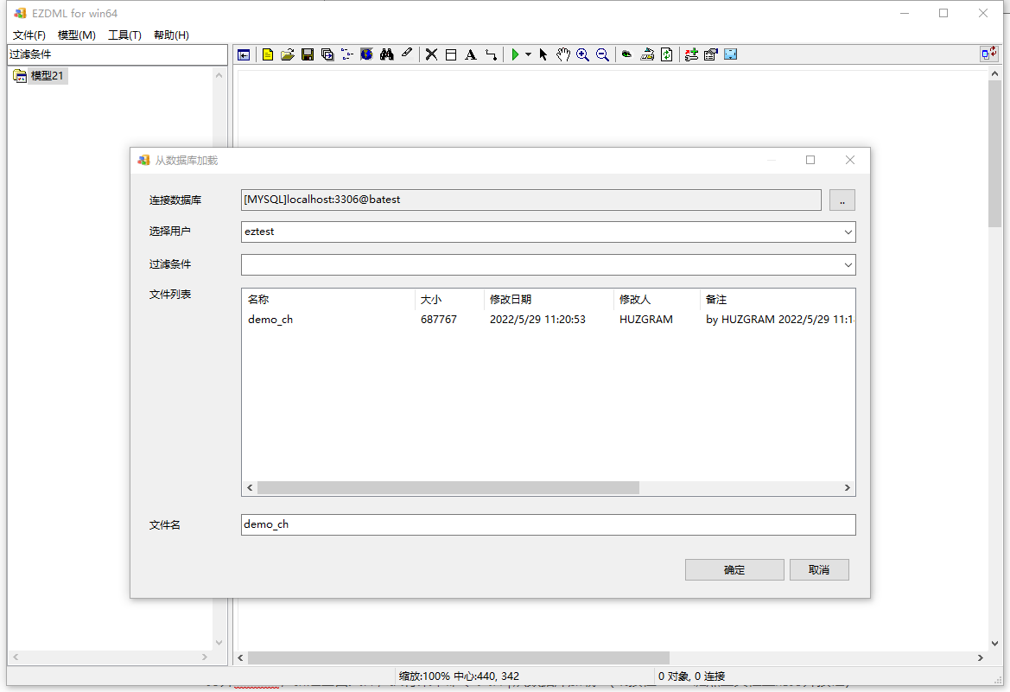Viewport: 1010px width, 692px height.
Task: Click the open folder toolbar icon
Action: click(x=288, y=54)
